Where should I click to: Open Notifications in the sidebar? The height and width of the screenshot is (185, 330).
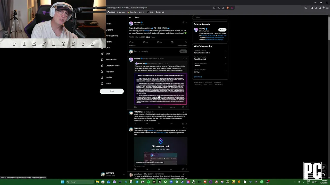(x=112, y=36)
